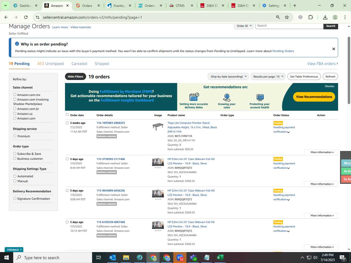
Task: Check the Amazon.ca filter
Action: click(15, 113)
